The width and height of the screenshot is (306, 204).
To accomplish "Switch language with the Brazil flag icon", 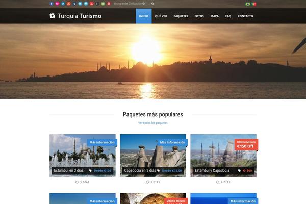I will 248,4.
